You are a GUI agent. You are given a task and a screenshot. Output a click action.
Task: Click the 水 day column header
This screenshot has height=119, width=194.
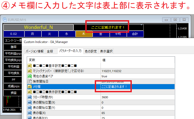(67, 34)
